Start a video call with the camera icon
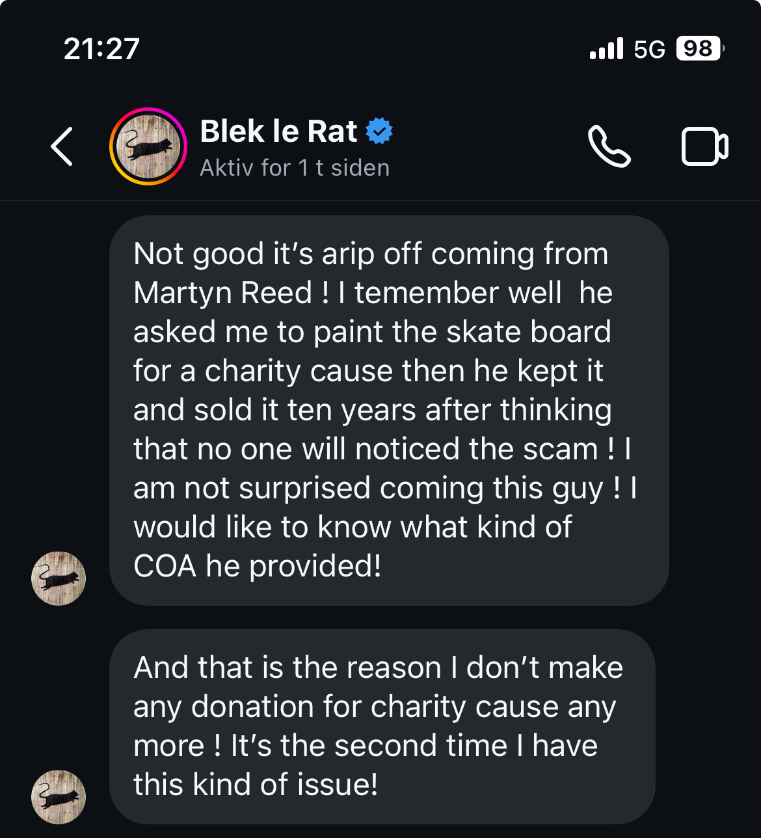 (x=705, y=146)
